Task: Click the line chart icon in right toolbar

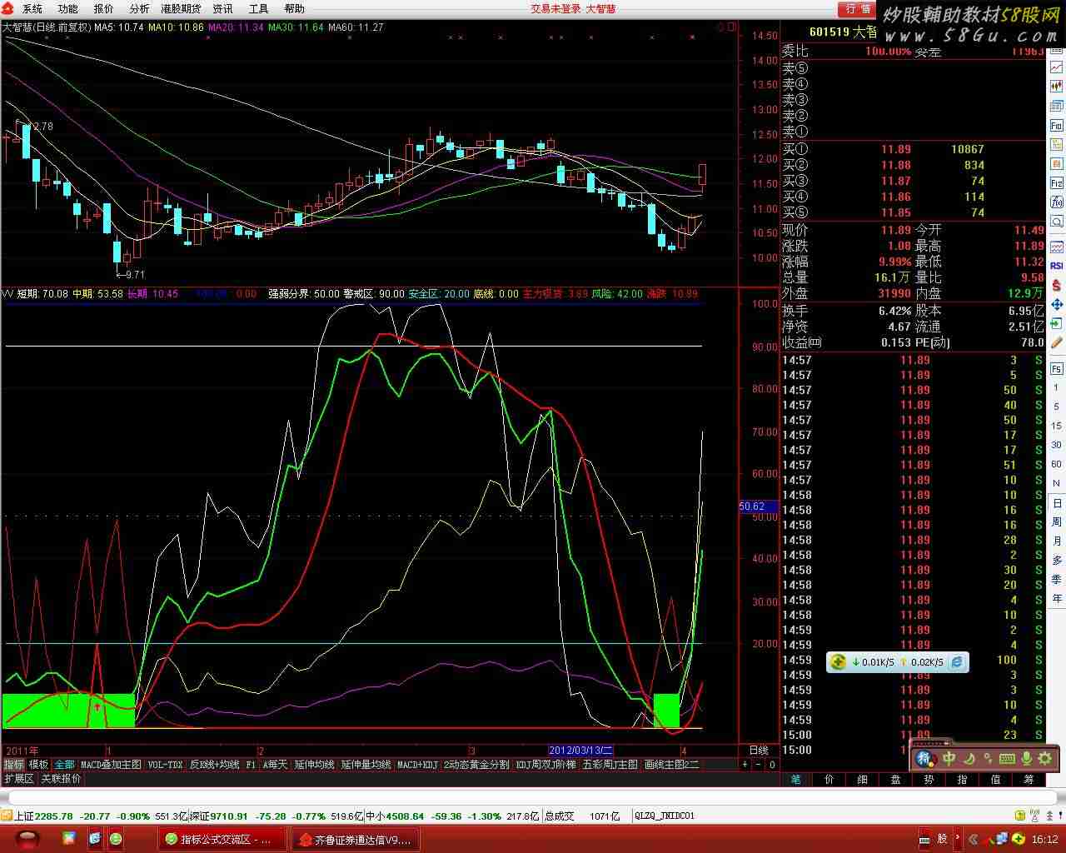Action: coord(1056,66)
